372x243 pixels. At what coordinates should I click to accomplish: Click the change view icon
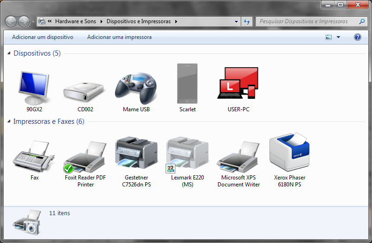pyautogui.click(x=328, y=37)
